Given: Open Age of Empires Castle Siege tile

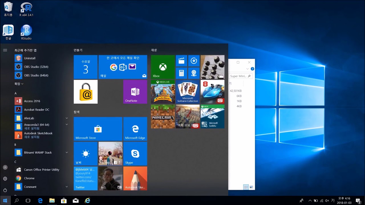Looking at the screenshot, I should pyautogui.click(x=163, y=92).
